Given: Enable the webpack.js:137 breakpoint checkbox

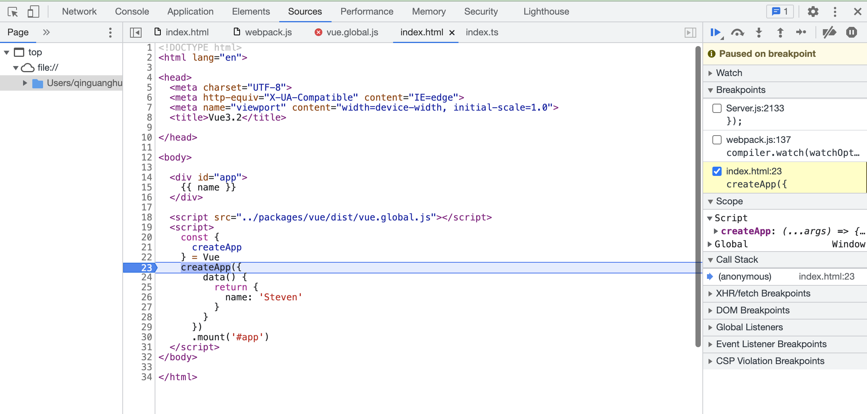Looking at the screenshot, I should pyautogui.click(x=717, y=140).
